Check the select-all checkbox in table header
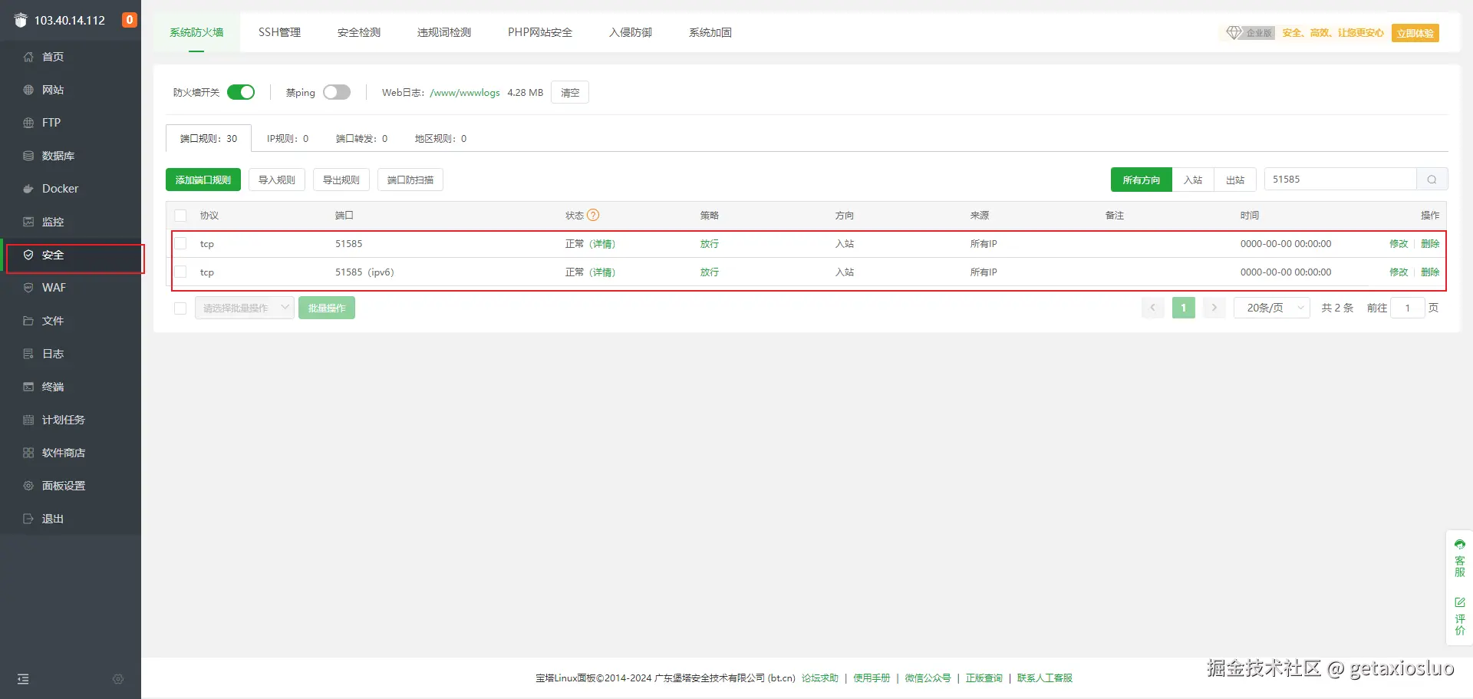This screenshot has width=1473, height=699. coord(180,216)
